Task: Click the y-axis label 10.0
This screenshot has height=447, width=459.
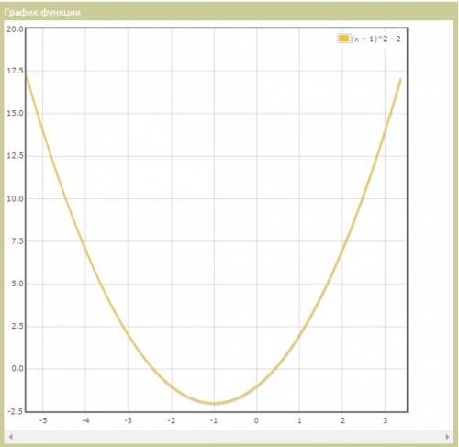Action: [x=15, y=199]
